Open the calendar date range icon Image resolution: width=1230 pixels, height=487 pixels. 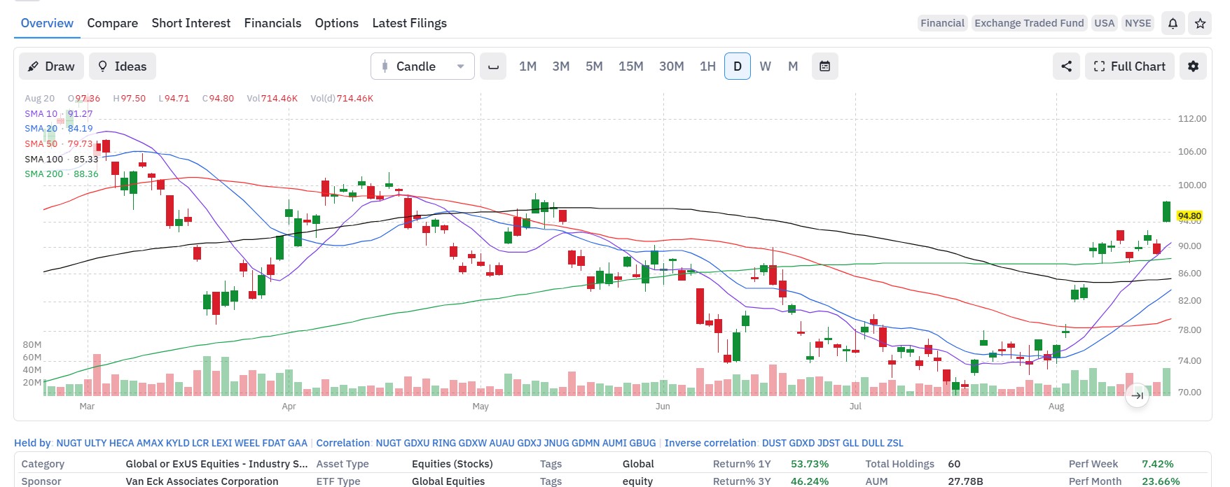point(825,66)
